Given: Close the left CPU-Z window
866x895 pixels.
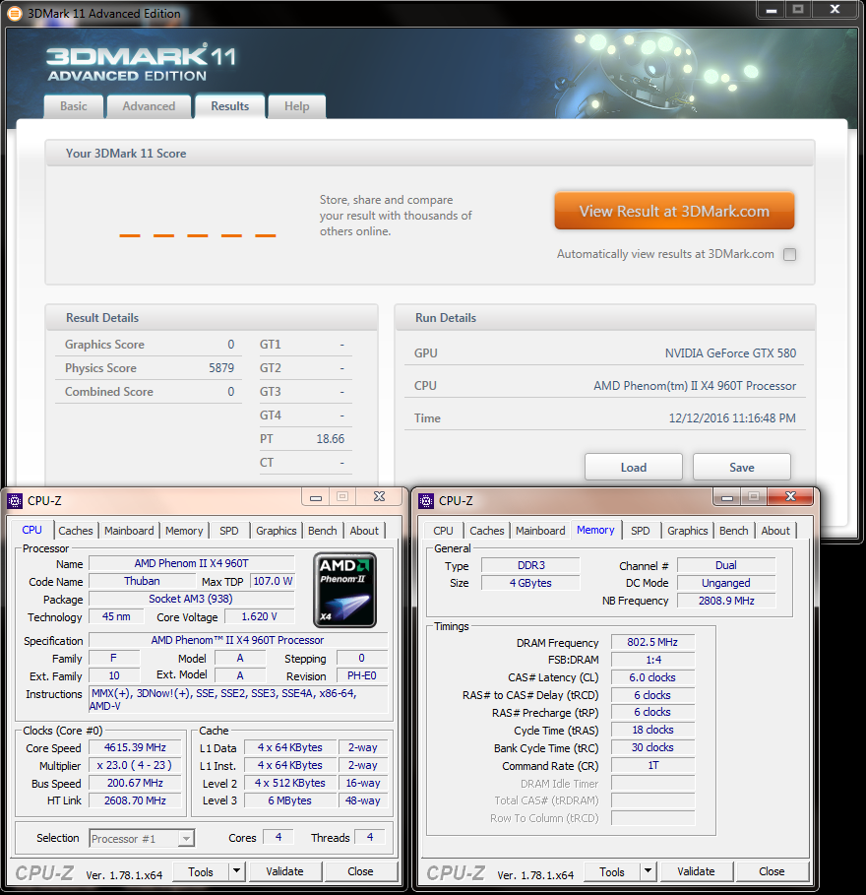Looking at the screenshot, I should coord(379,496).
